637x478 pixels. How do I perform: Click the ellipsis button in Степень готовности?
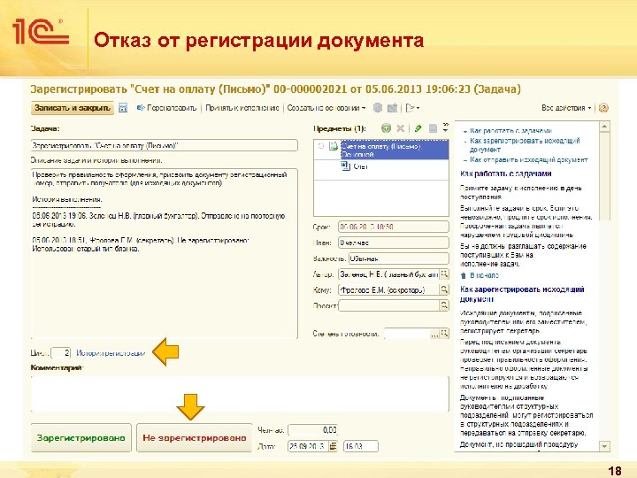(434, 334)
